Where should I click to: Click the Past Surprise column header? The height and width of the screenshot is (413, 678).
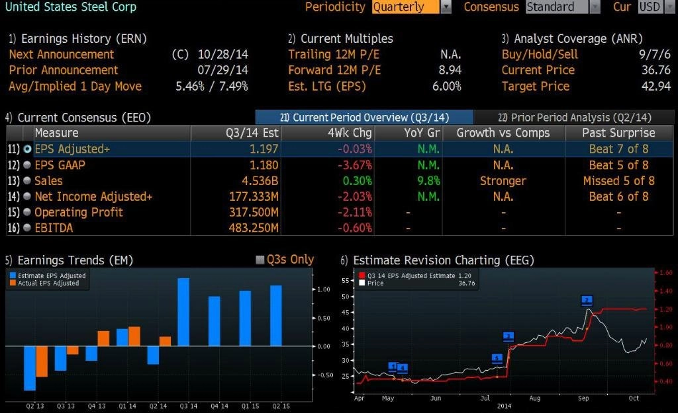619,133
